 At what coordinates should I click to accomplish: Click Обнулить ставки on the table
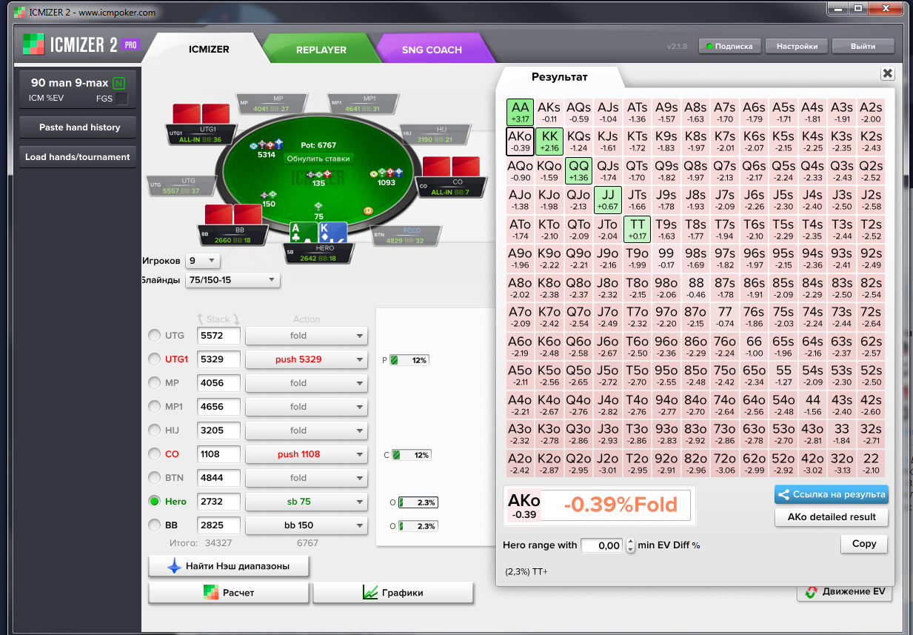click(318, 159)
